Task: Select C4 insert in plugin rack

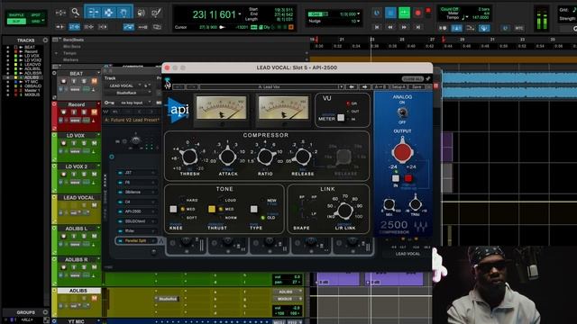Action: 135,202
